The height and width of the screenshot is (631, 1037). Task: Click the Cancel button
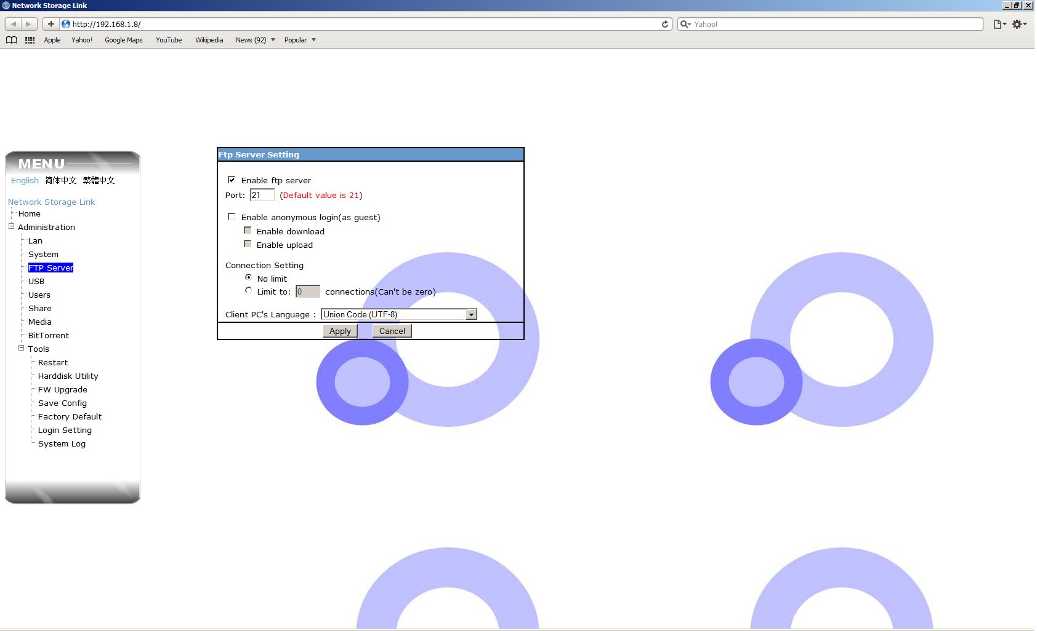click(392, 331)
